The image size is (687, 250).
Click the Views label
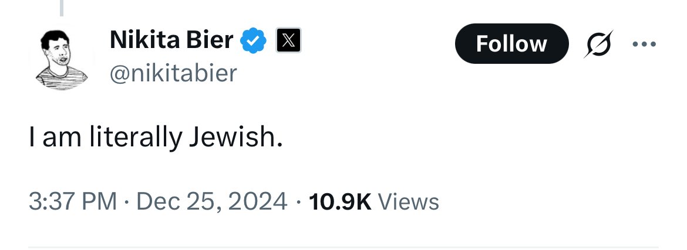tap(409, 202)
